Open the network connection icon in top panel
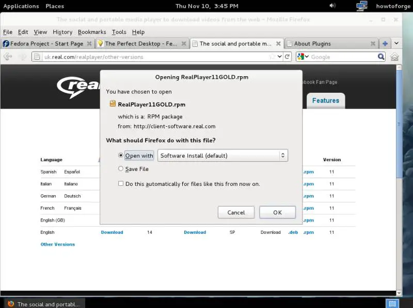This screenshot has height=308, width=413. click(x=362, y=6)
